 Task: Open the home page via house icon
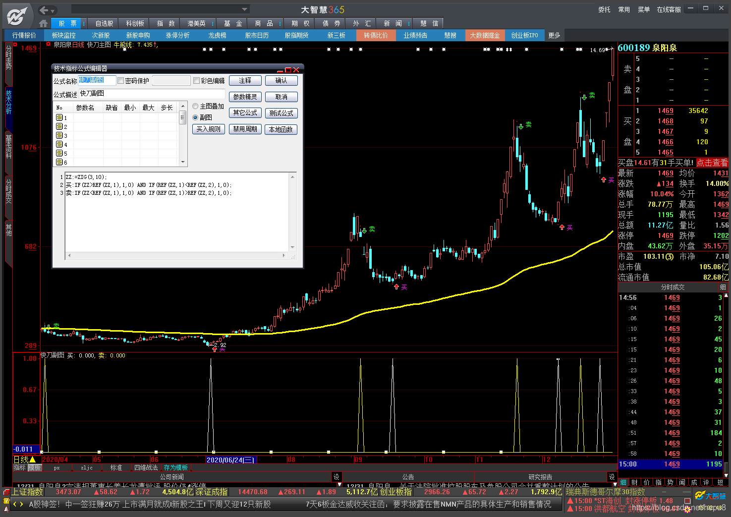pyautogui.click(x=44, y=23)
